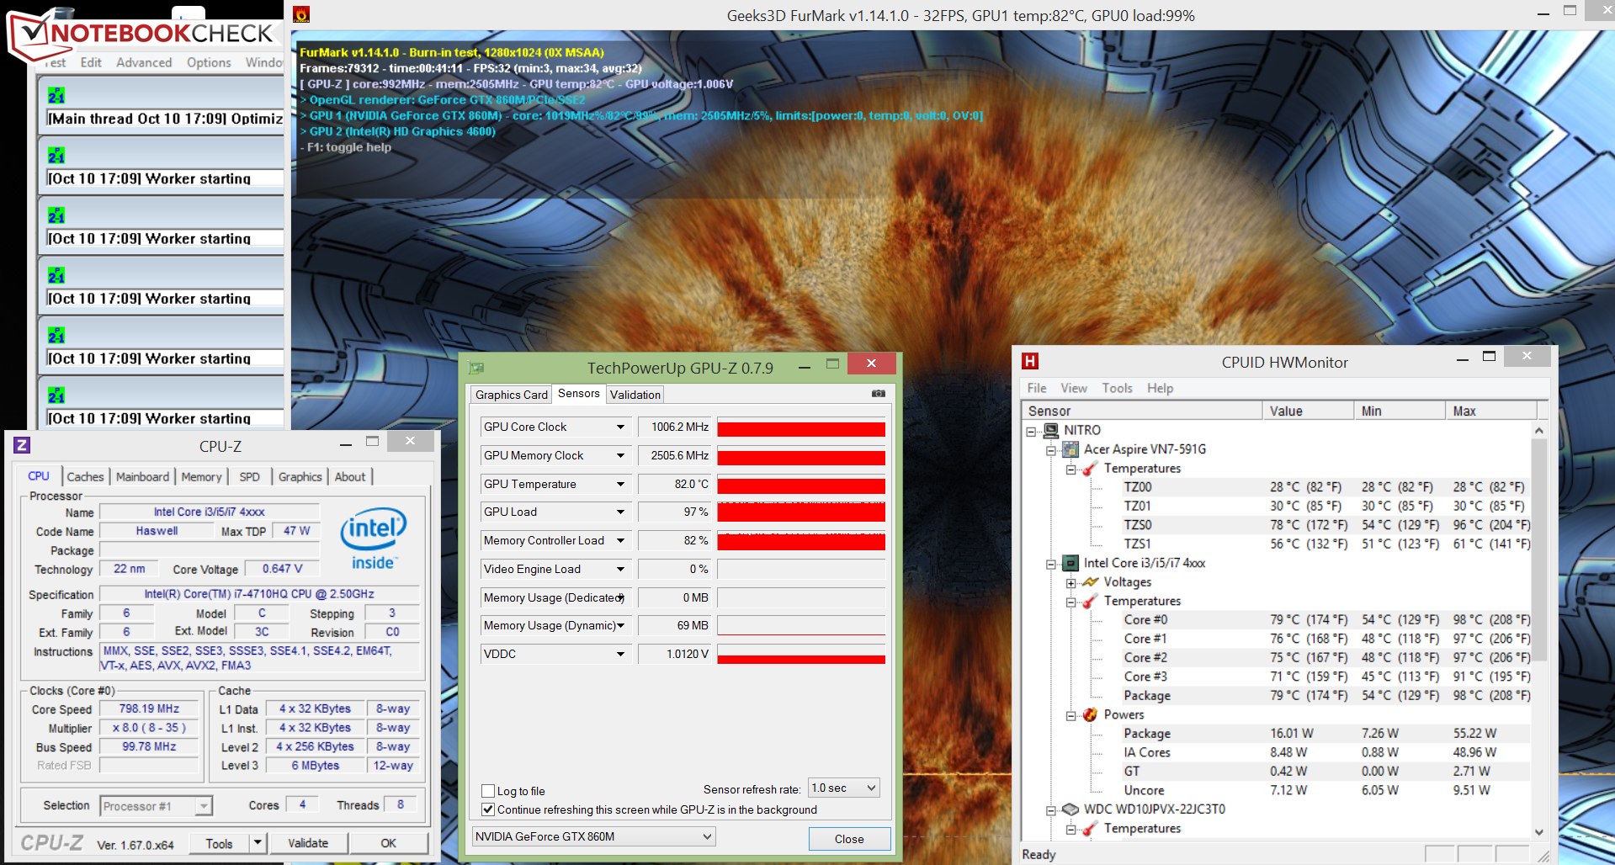Click the Close button in GPU-Z
Viewport: 1615px width, 865px height.
point(849,839)
